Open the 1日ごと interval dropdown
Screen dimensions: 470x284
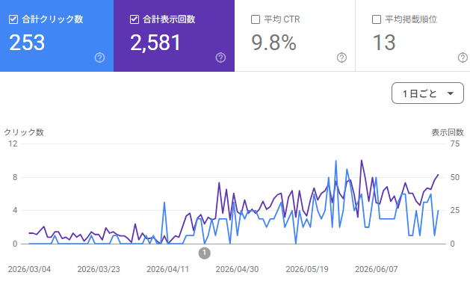[427, 93]
